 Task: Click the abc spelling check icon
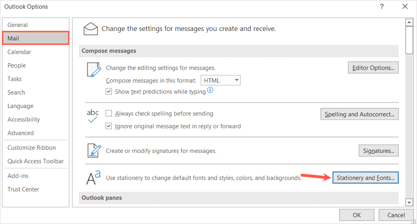93,116
